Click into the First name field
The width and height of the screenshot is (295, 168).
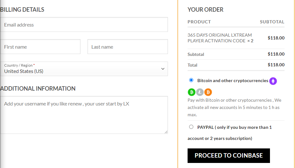click(40, 47)
